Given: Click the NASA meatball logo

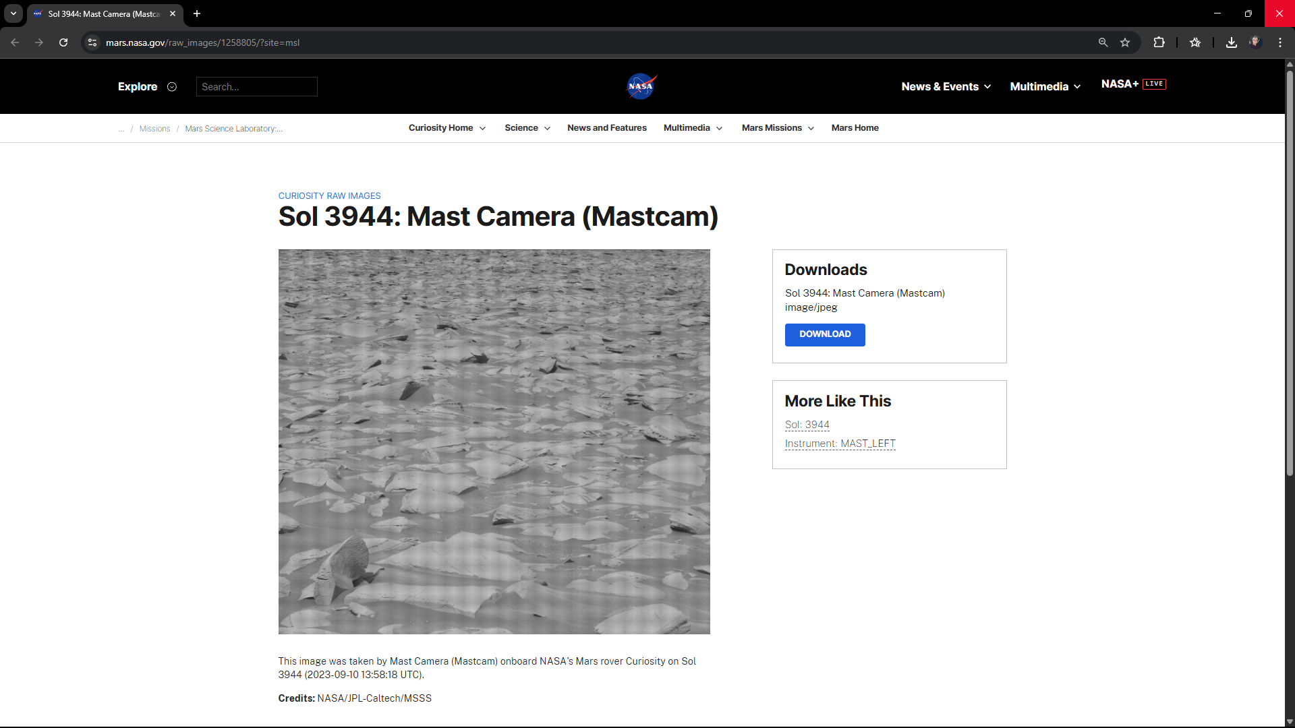Looking at the screenshot, I should pos(641,86).
